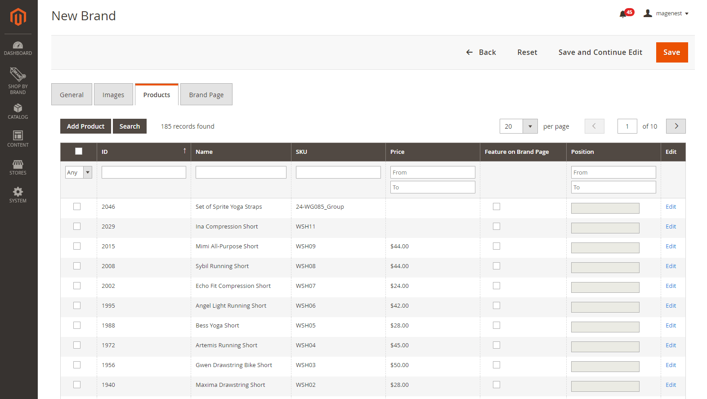Click product name Echo Fit Compression Short
The height and width of the screenshot is (399, 707).
(x=233, y=286)
